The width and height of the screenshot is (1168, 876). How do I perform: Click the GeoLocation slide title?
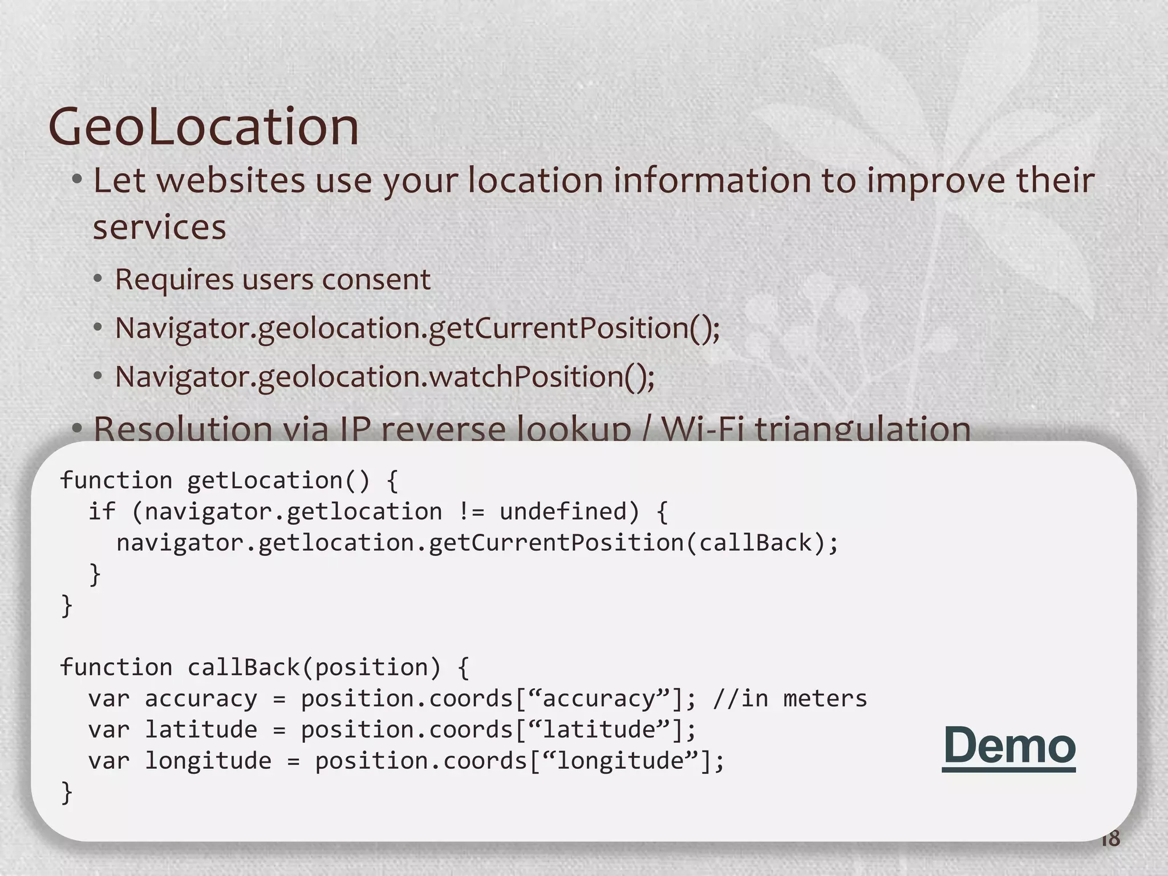click(x=204, y=126)
